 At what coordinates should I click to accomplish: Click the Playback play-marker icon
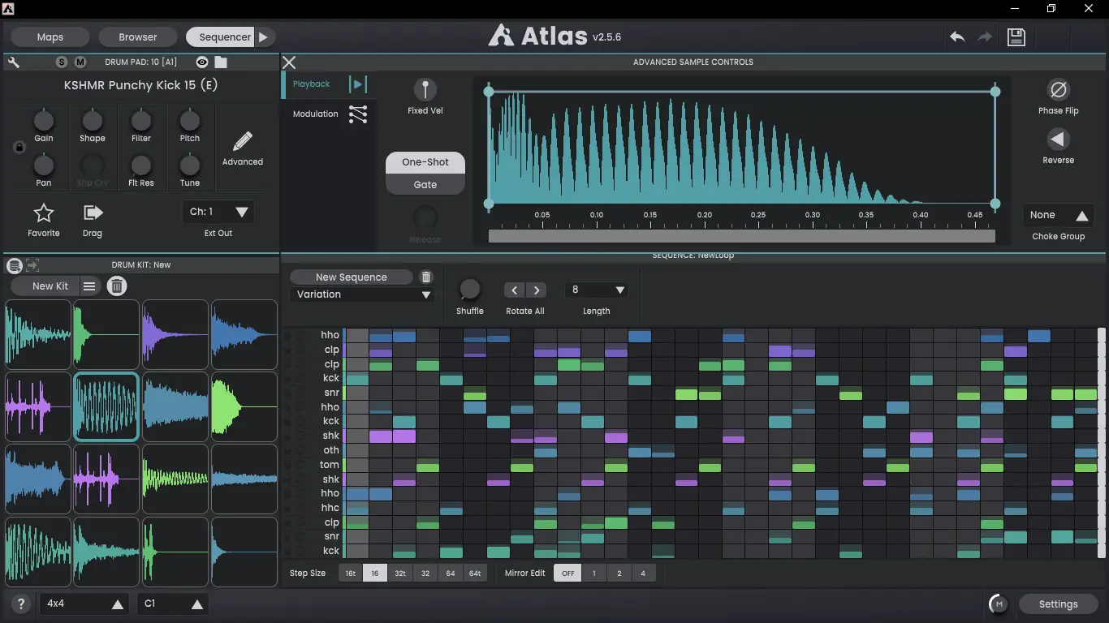pos(358,84)
